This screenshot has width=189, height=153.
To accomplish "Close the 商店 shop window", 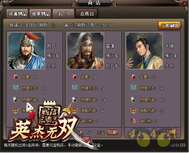I will 185,4.
